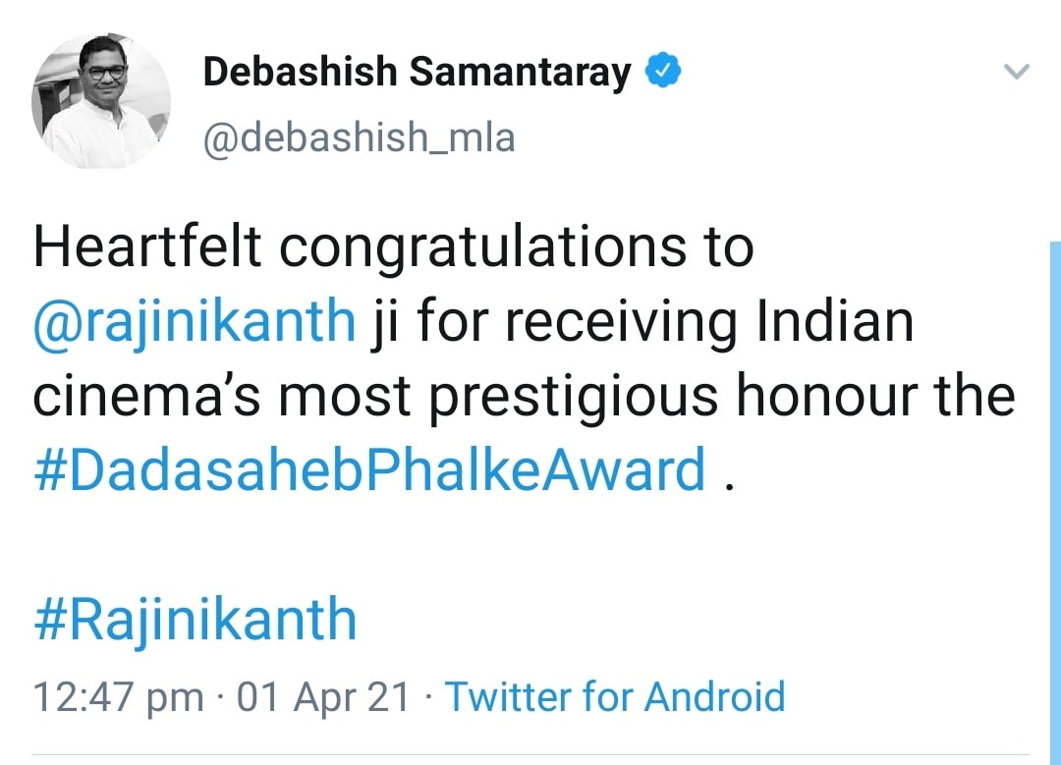The height and width of the screenshot is (765, 1061).
Task: Open Debashish Samantaray's profile picture
Action: coord(101,100)
